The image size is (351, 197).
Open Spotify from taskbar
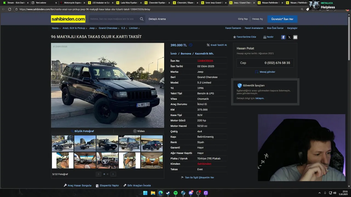point(175,193)
